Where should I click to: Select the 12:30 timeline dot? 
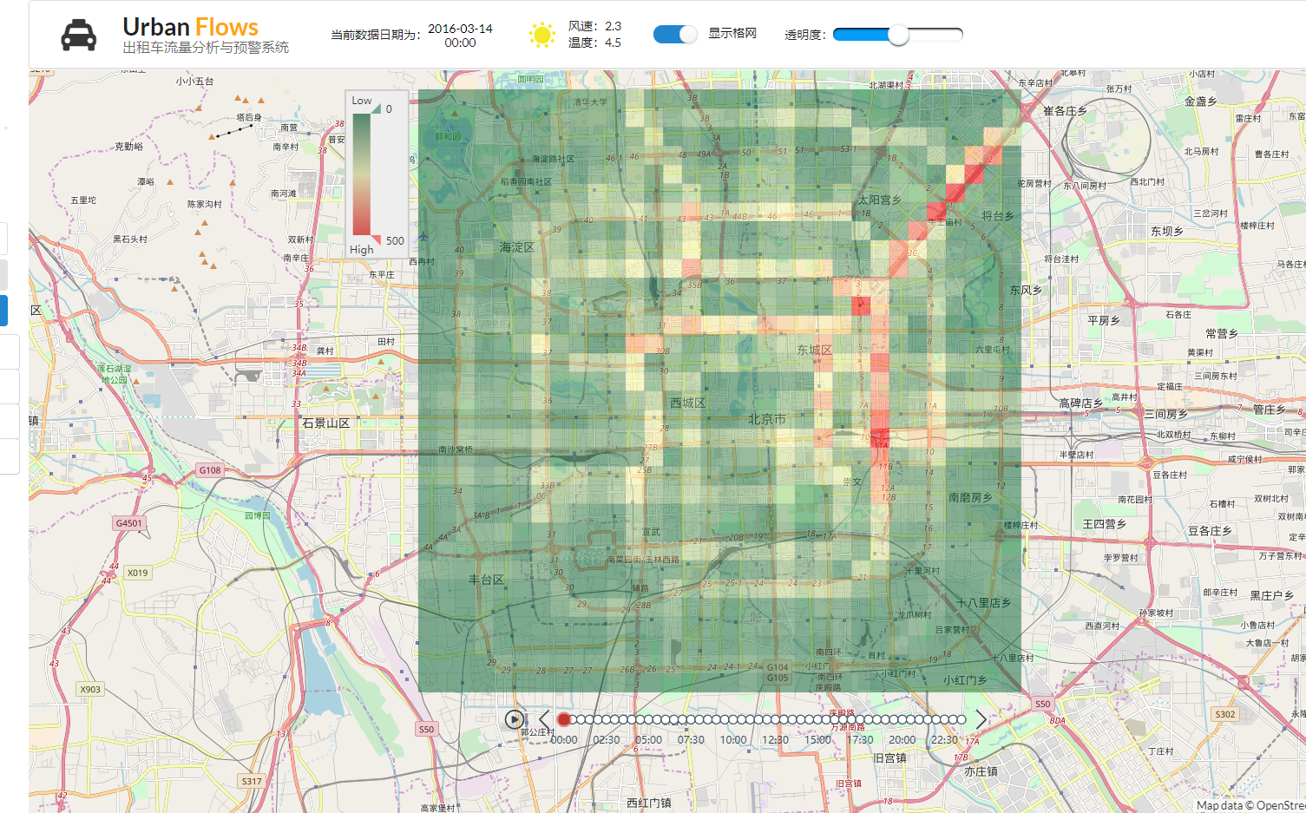[x=775, y=719]
